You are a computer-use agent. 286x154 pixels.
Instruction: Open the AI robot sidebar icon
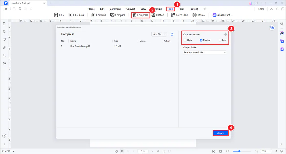pos(282,33)
